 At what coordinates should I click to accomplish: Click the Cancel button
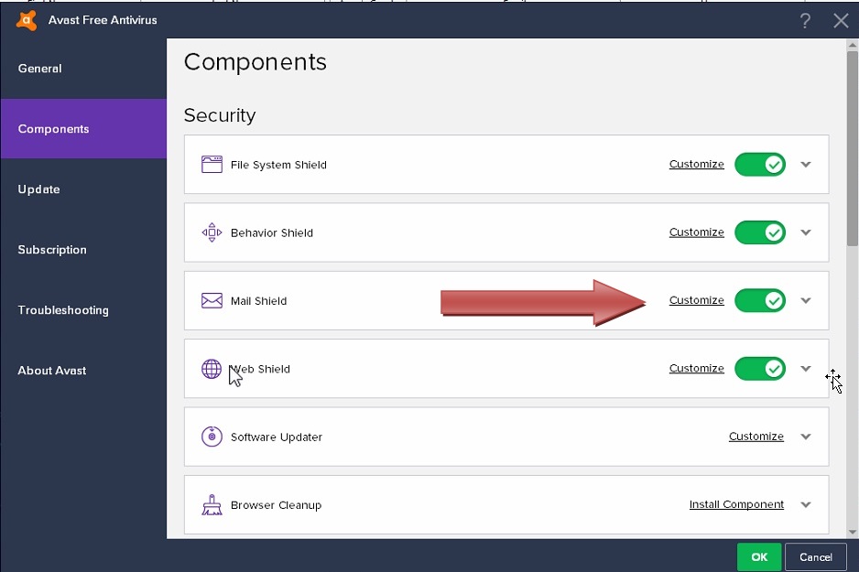(x=815, y=557)
